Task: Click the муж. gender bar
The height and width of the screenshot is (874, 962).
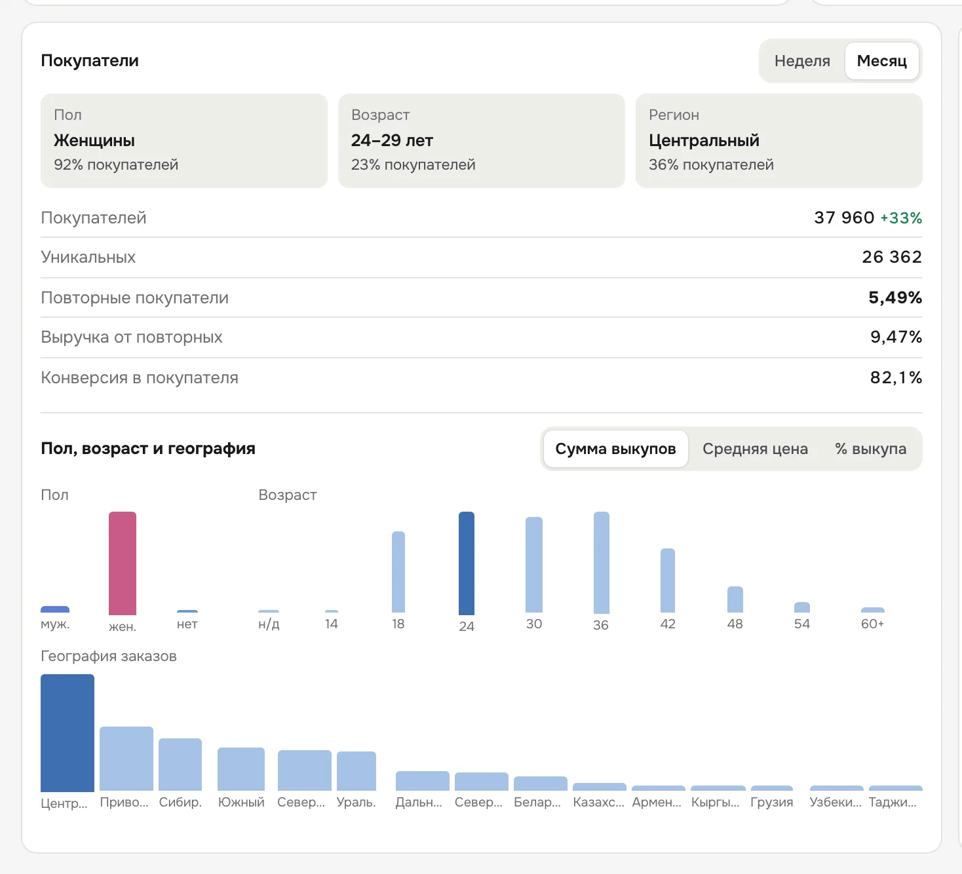Action: pyautogui.click(x=55, y=609)
